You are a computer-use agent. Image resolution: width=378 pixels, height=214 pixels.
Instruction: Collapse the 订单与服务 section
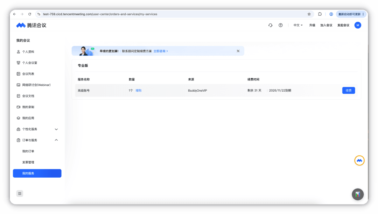click(x=37, y=140)
